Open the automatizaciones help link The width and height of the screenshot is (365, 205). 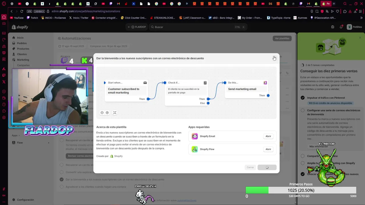[187, 200]
